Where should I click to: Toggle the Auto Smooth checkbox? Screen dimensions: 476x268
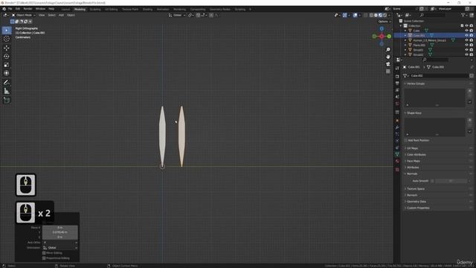click(x=432, y=181)
